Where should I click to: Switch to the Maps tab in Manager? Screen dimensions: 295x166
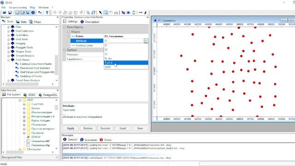pyautogui.click(x=35, y=22)
